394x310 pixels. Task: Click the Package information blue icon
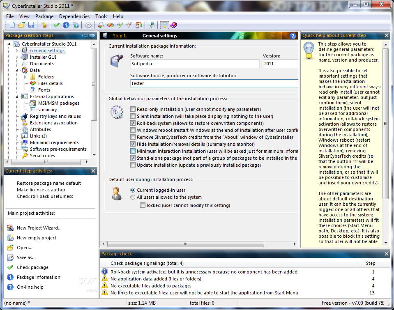tap(10, 277)
